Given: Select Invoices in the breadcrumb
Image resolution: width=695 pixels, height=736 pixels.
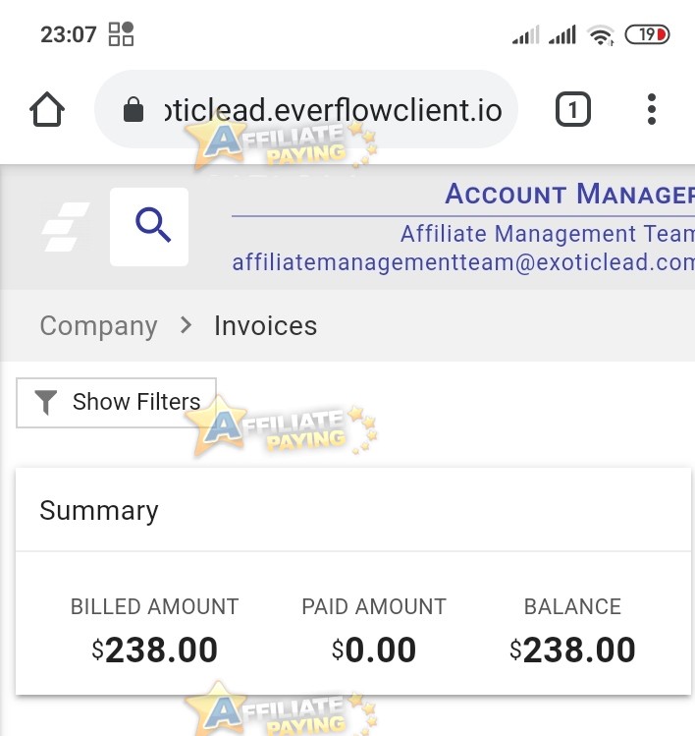Looking at the screenshot, I should pos(265,326).
